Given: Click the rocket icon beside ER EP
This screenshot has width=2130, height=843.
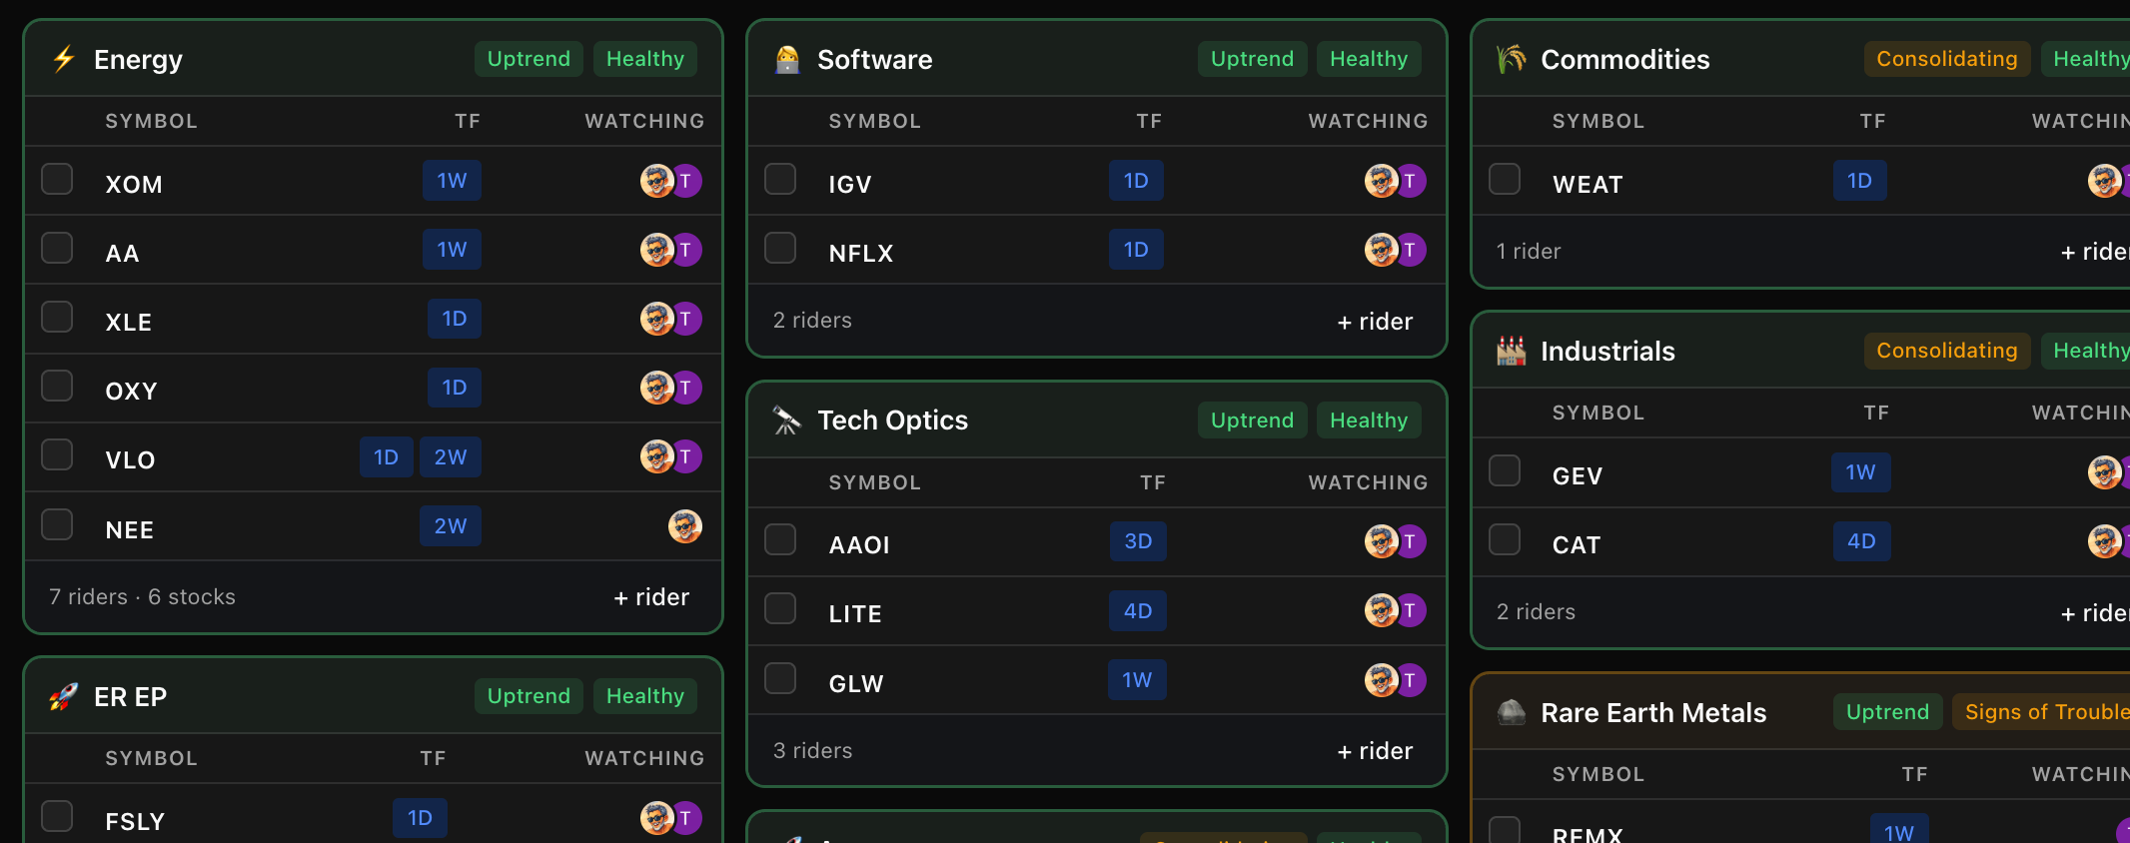Looking at the screenshot, I should tap(64, 696).
